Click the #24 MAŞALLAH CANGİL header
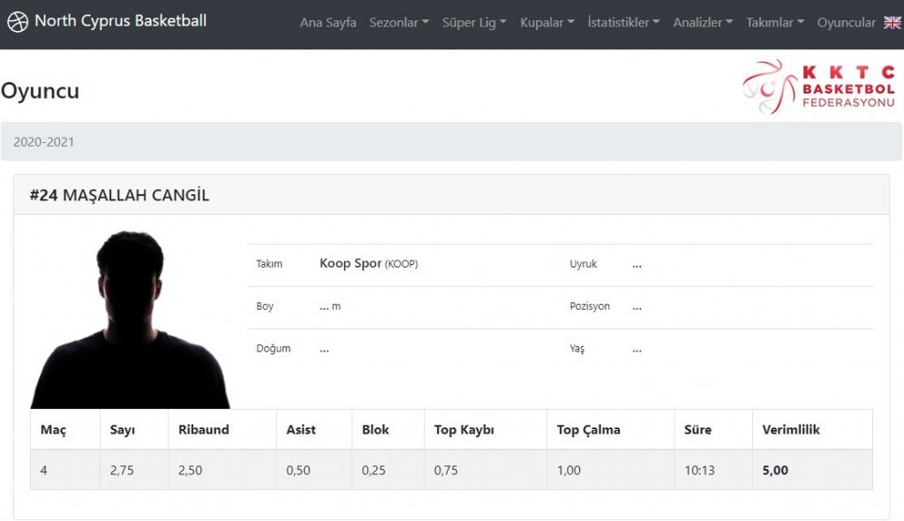 coord(119,195)
